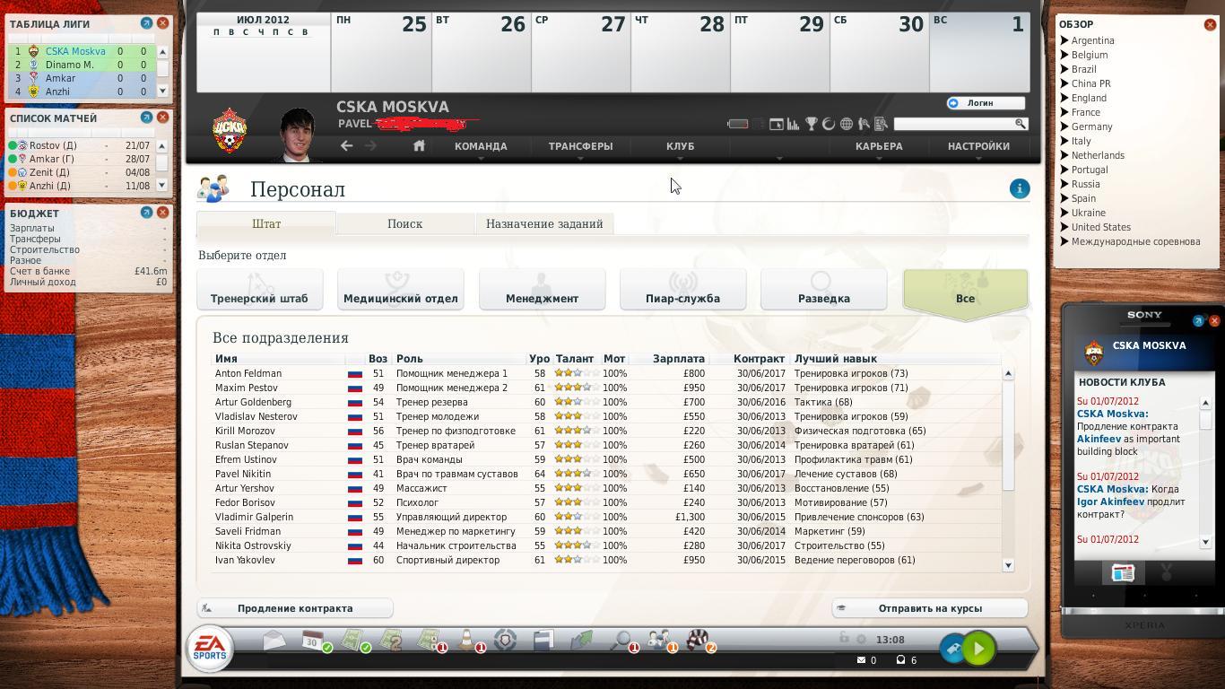
Task: Select the Медицинский отдел department
Action: pyautogui.click(x=400, y=289)
